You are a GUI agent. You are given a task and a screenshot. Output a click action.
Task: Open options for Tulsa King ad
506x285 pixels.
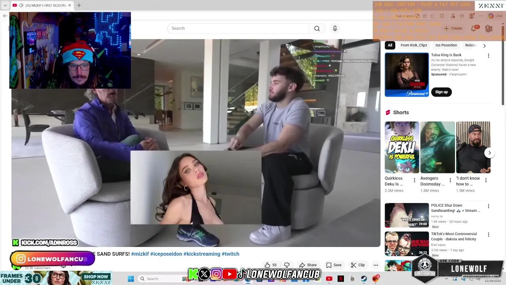pyautogui.click(x=488, y=56)
